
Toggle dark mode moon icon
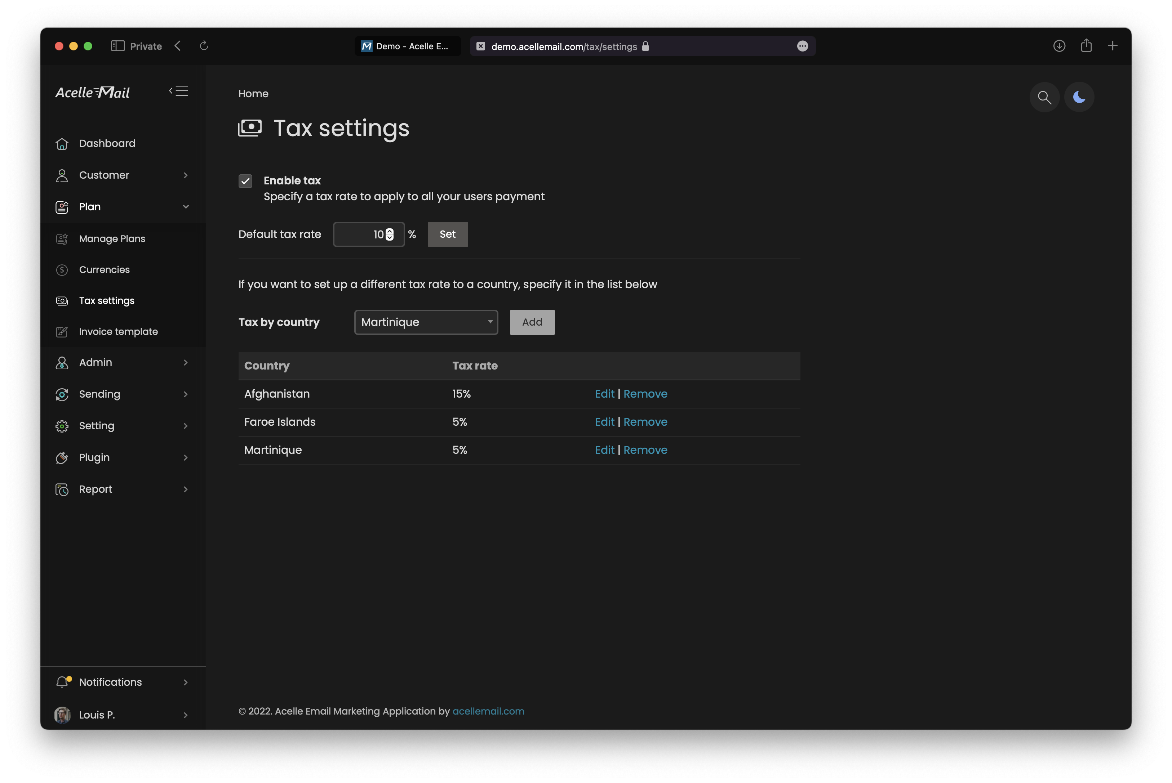click(x=1079, y=97)
